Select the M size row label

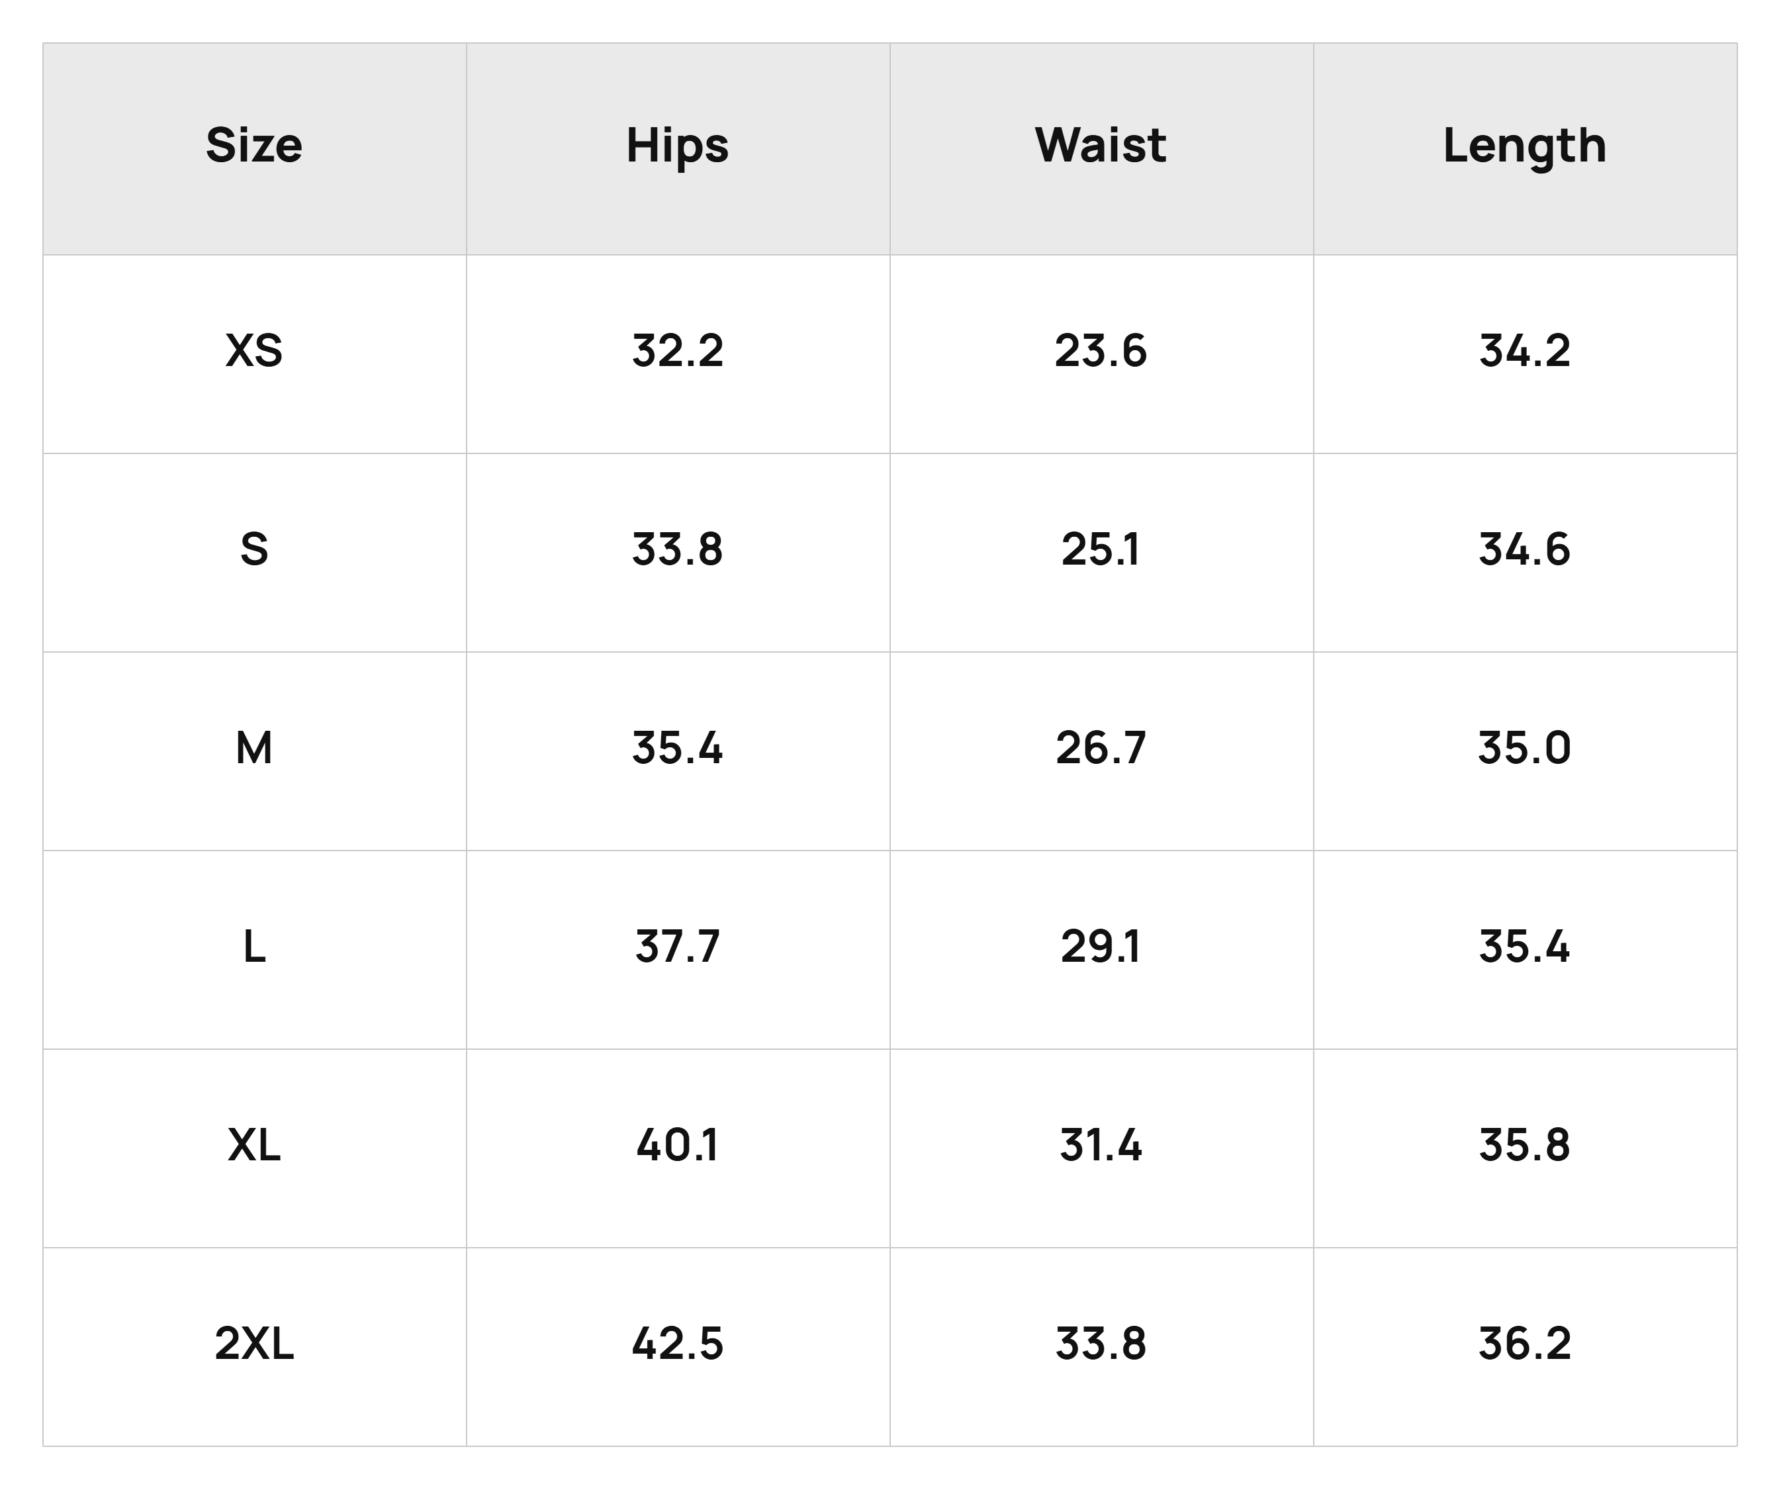point(254,748)
